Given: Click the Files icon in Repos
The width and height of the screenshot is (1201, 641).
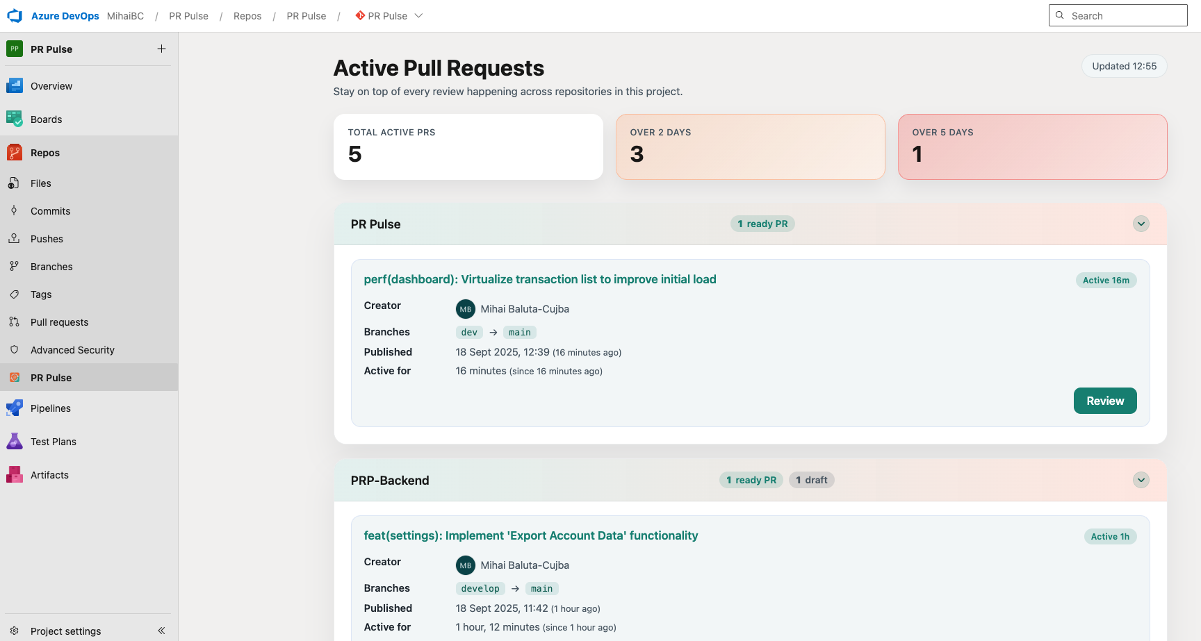Looking at the screenshot, I should click(14, 183).
